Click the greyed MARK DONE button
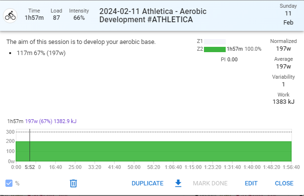This screenshot has width=304, height=196. point(210,183)
